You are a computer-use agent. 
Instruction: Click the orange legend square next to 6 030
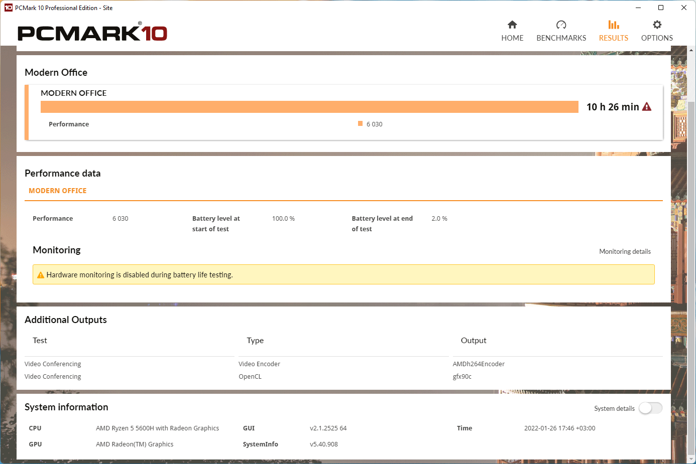pyautogui.click(x=360, y=123)
